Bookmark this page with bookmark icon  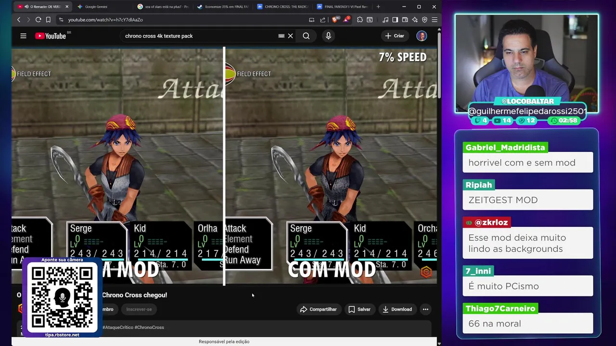[x=48, y=20]
